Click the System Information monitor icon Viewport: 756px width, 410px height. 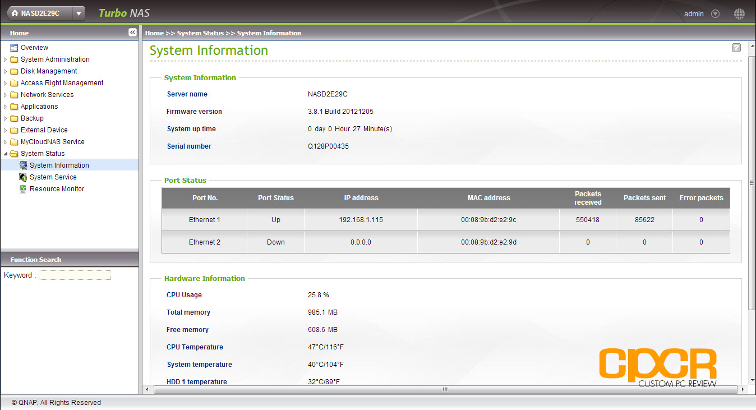[x=23, y=165]
